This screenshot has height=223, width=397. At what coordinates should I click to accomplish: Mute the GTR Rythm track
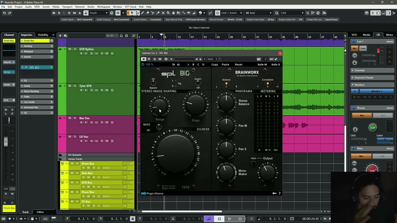pos(70,49)
